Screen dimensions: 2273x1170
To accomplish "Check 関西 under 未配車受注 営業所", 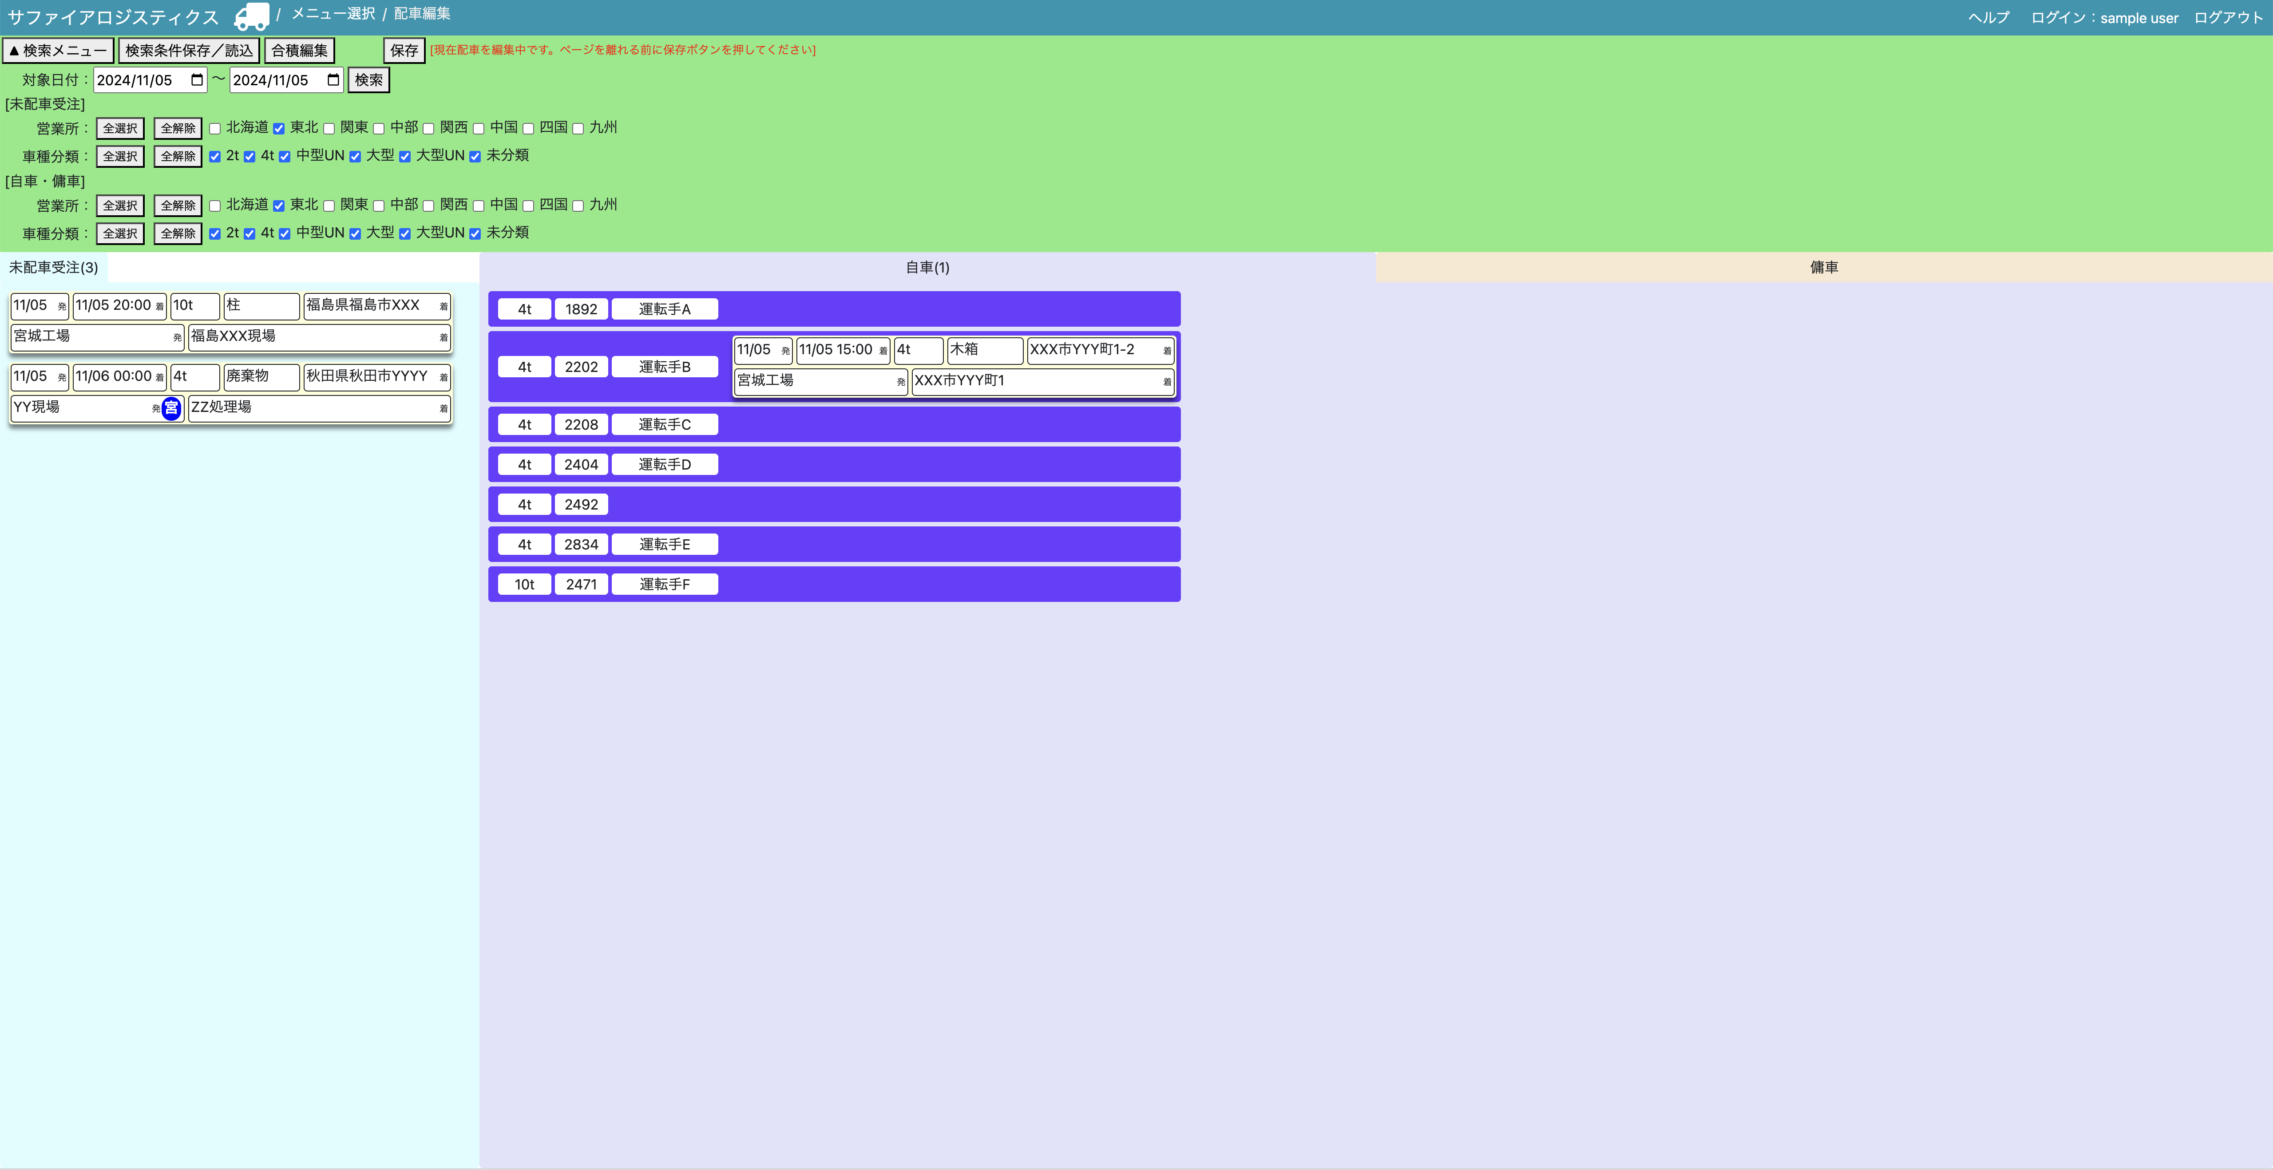I will [x=429, y=129].
